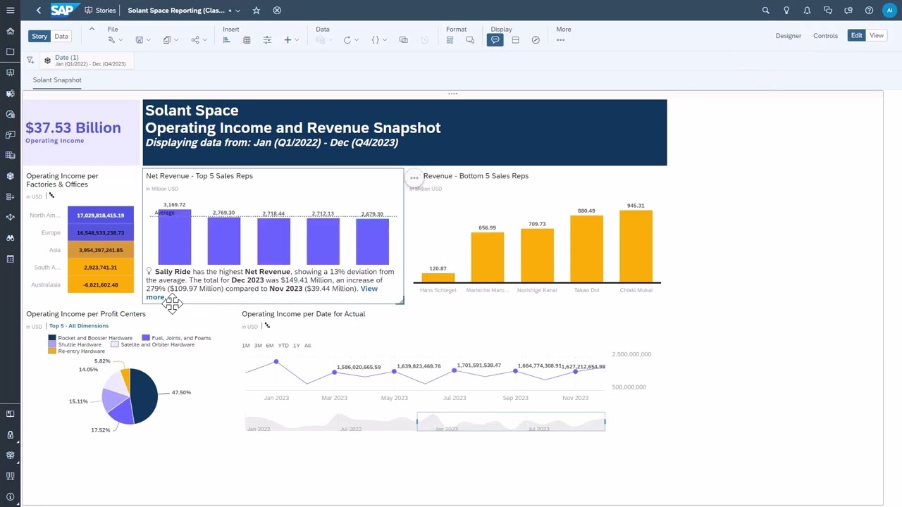Go to Home in the left sidebar
Screen dimensions: 902x507
point(10,31)
